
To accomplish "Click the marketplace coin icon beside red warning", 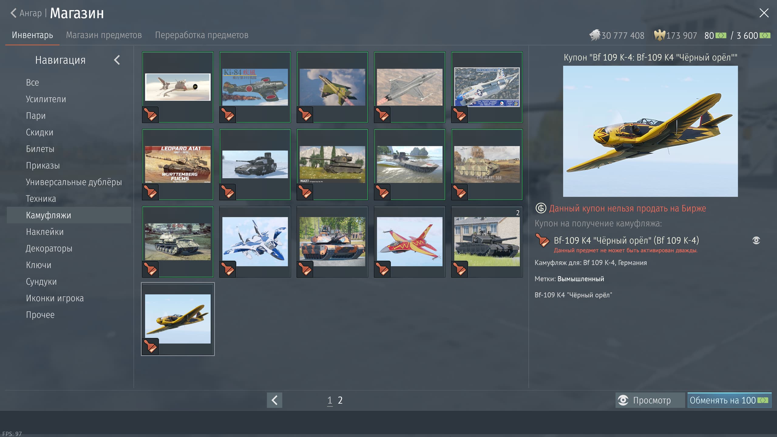I will 541,208.
